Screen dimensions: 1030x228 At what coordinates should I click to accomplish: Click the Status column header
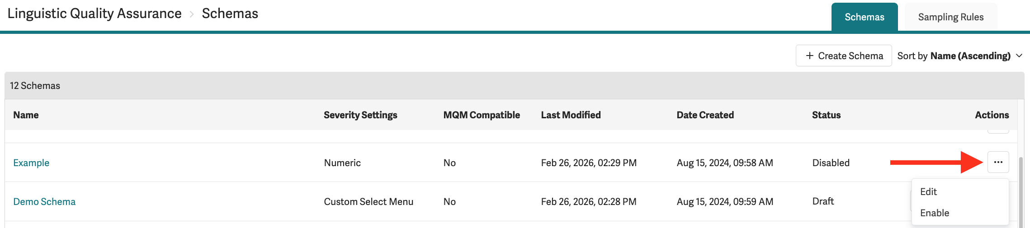pyautogui.click(x=826, y=115)
